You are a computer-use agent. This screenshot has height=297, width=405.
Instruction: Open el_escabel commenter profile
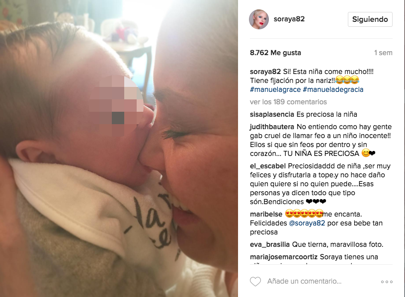(x=267, y=166)
